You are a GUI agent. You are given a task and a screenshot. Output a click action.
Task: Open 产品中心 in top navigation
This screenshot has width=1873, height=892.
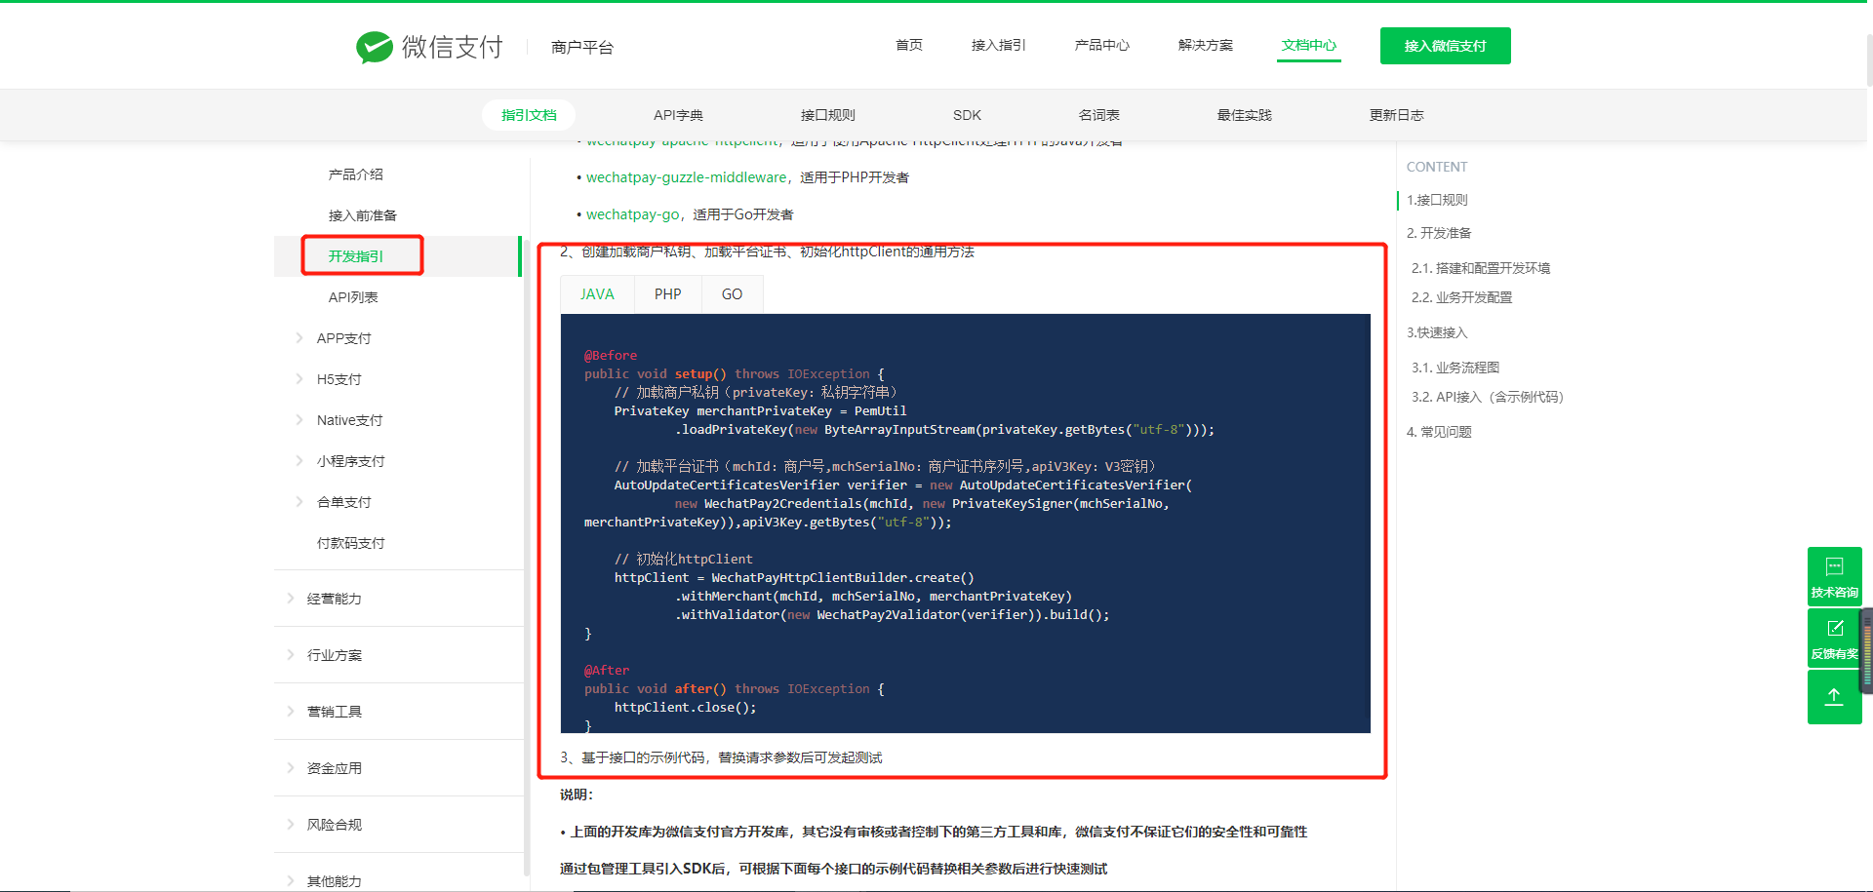point(1101,45)
